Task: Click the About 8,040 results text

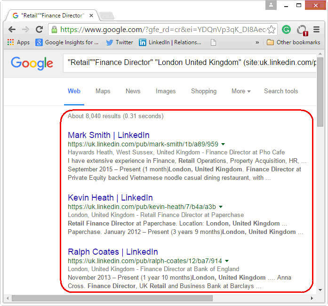Action: pos(116,116)
